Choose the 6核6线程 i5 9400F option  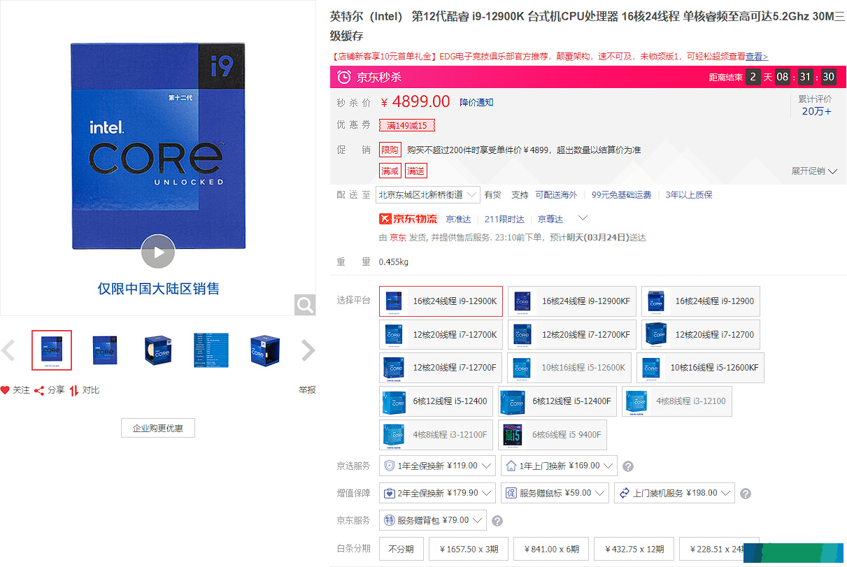point(553,435)
